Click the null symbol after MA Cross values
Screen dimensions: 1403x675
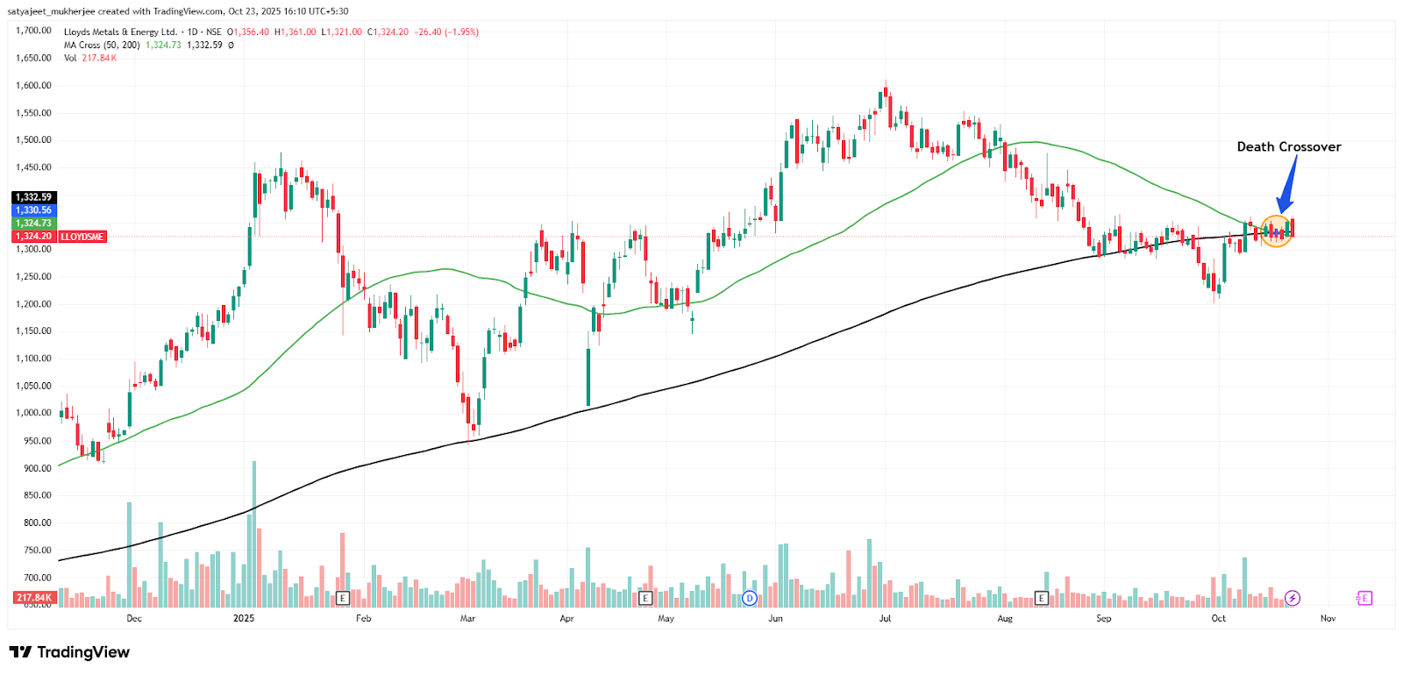coord(231,46)
